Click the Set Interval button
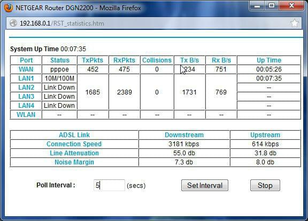308x221 pixels. (x=205, y=185)
